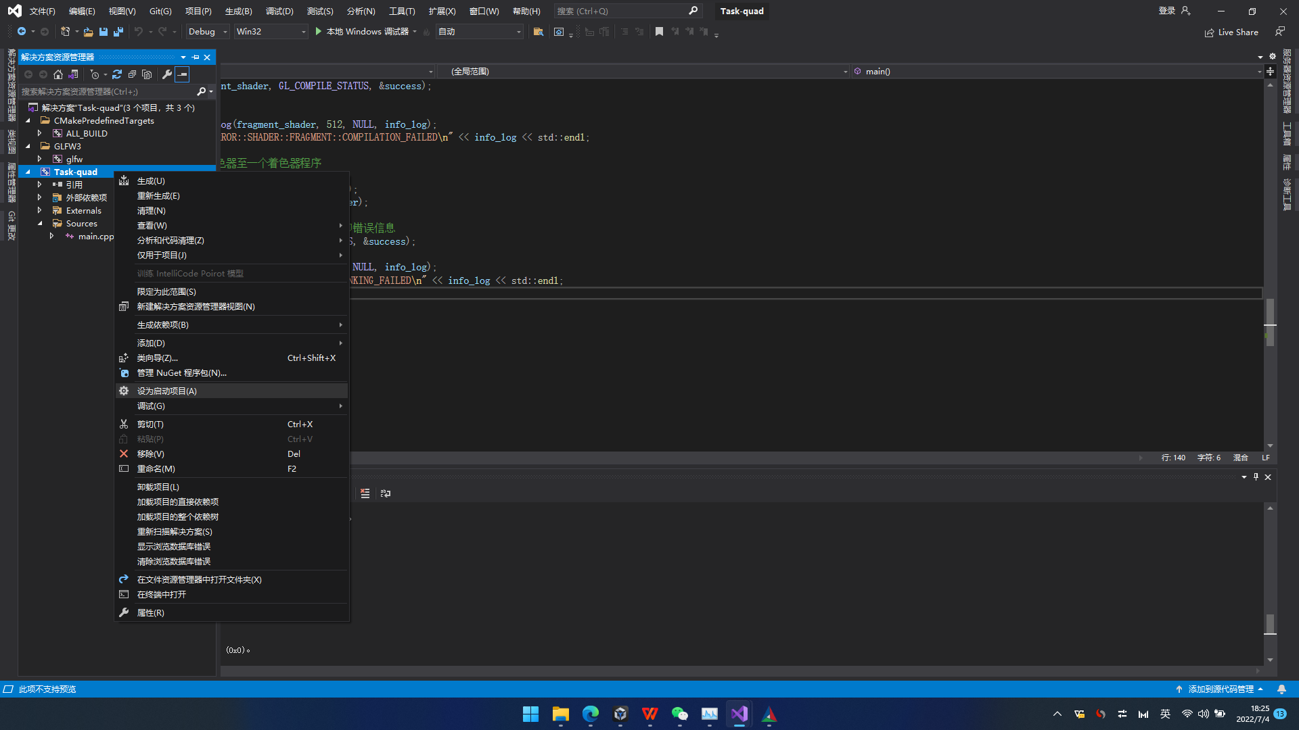Click the Sync/Refresh icon in Solution Explorer
Image resolution: width=1299 pixels, height=730 pixels.
point(117,74)
